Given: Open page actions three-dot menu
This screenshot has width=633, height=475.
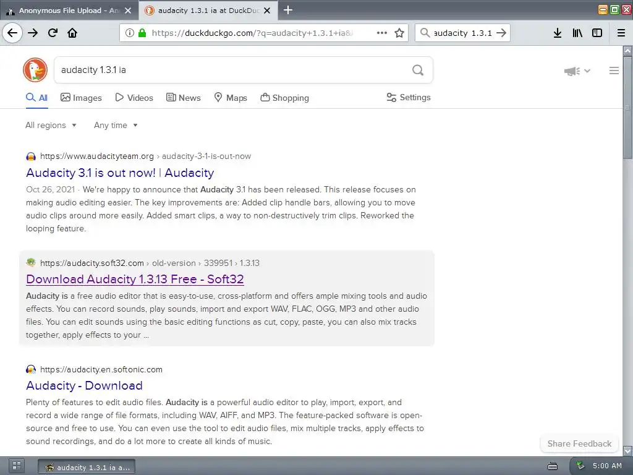Looking at the screenshot, I should (x=382, y=33).
